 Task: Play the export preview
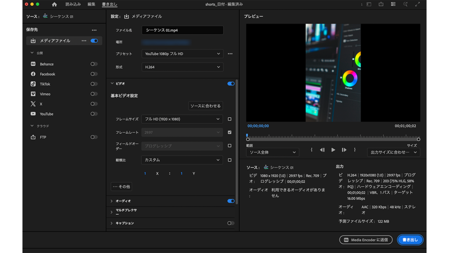click(x=333, y=150)
